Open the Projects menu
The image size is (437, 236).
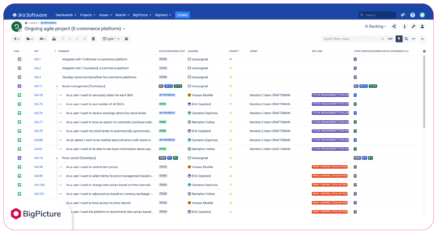click(x=88, y=15)
